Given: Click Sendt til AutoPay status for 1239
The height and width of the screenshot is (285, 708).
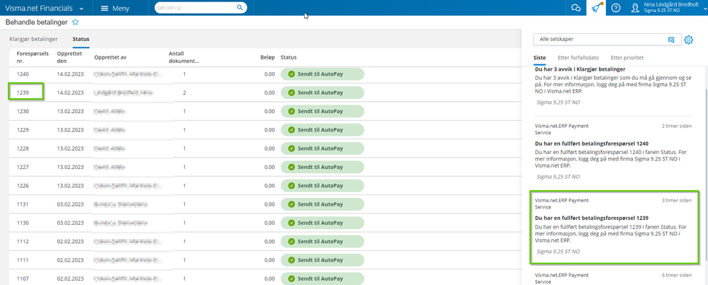Looking at the screenshot, I should click(322, 93).
